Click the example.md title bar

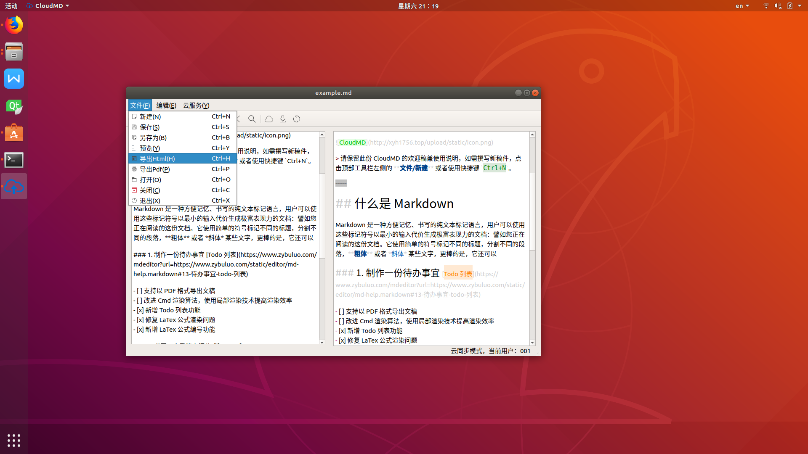(333, 93)
